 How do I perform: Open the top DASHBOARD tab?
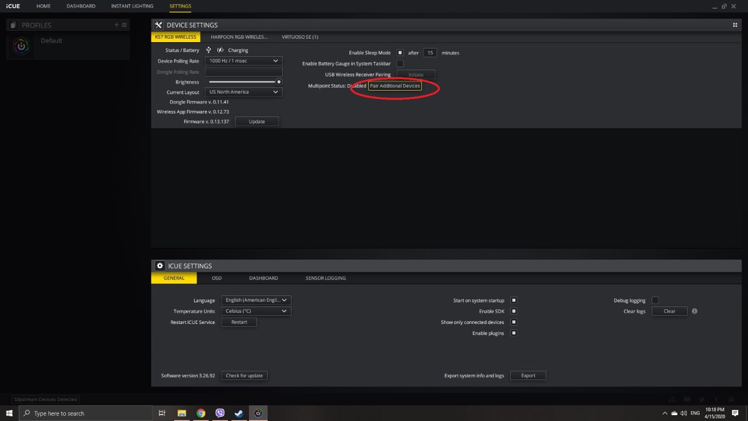(x=81, y=6)
